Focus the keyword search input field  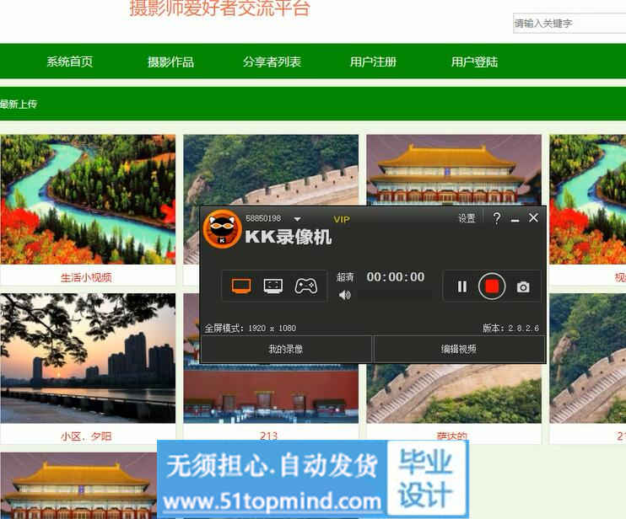click(x=569, y=24)
